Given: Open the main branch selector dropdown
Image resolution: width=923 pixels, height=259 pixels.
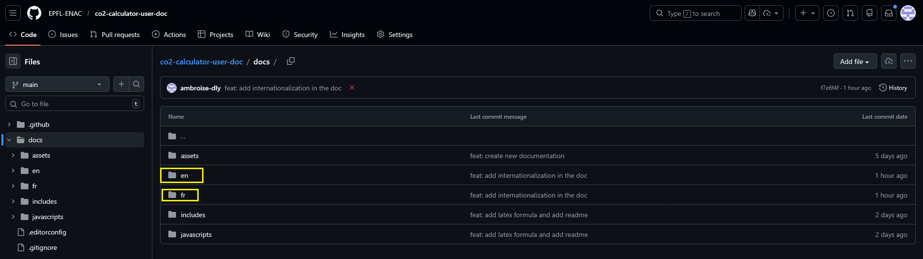Looking at the screenshot, I should (x=57, y=85).
